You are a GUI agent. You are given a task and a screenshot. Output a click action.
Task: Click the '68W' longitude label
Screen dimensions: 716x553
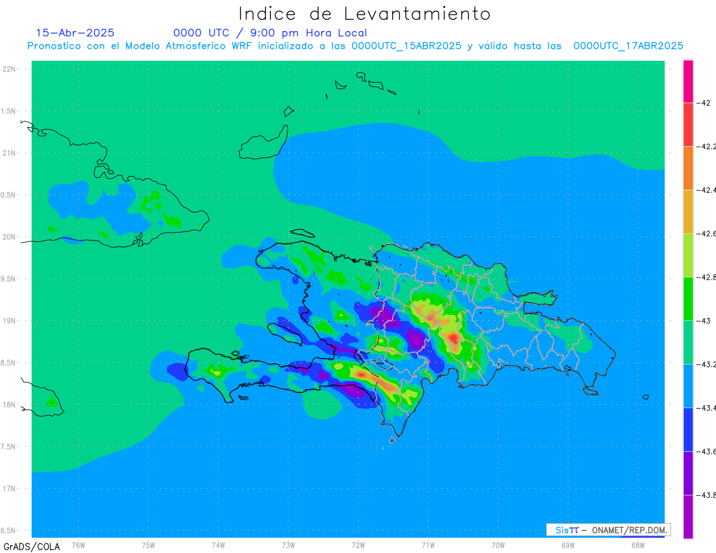(638, 545)
